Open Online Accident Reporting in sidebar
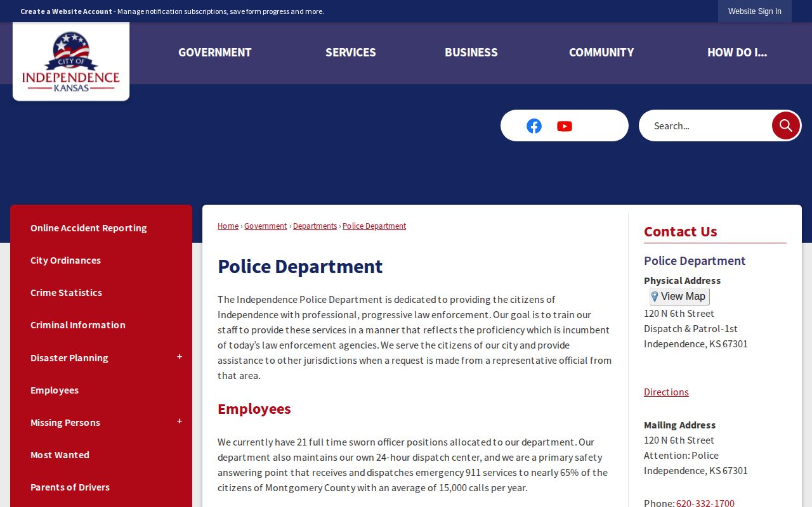 [x=89, y=228]
